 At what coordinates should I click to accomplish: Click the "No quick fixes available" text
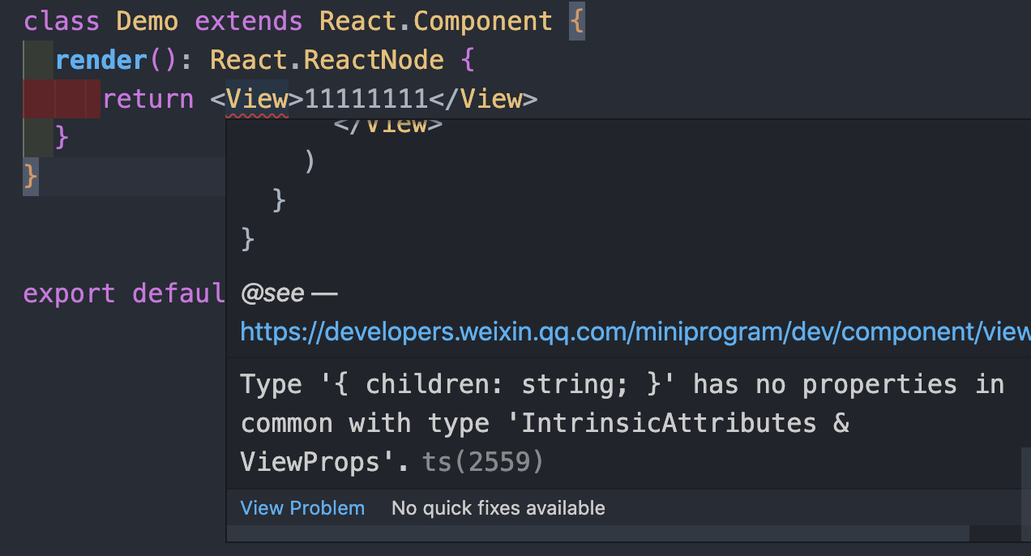pyautogui.click(x=498, y=508)
